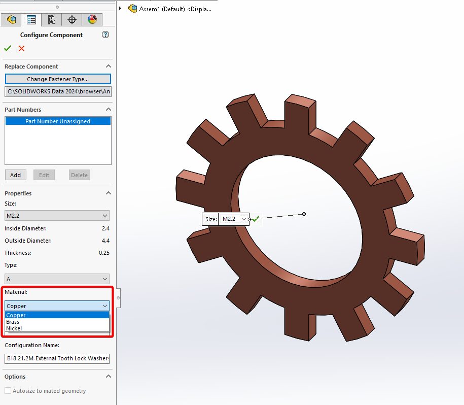Cancel with the red X icon

[22, 49]
